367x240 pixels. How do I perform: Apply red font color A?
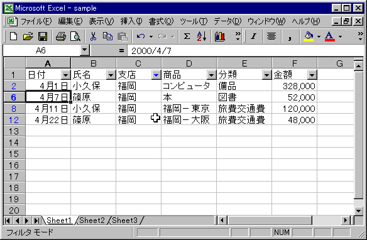(329, 36)
